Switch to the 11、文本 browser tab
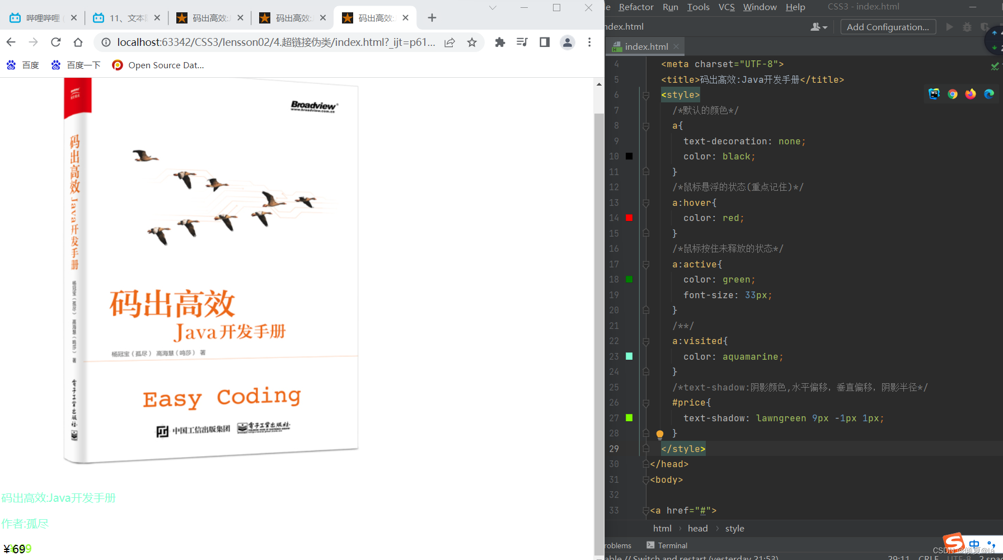1003x560 pixels. [x=126, y=18]
